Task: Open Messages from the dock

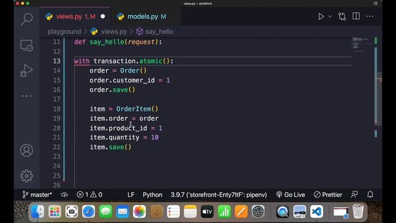Action: pos(106,211)
